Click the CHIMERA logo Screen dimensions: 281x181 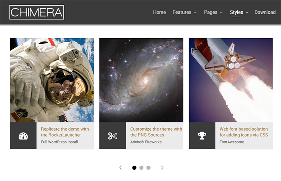(x=37, y=12)
